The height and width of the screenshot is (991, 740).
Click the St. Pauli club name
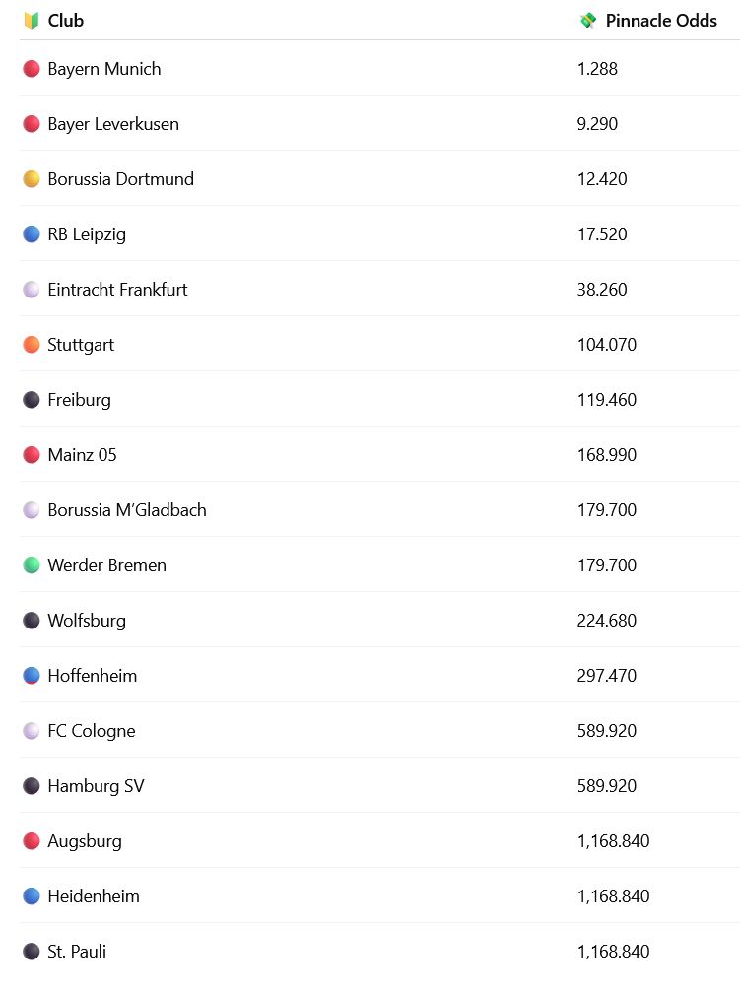[x=77, y=952]
